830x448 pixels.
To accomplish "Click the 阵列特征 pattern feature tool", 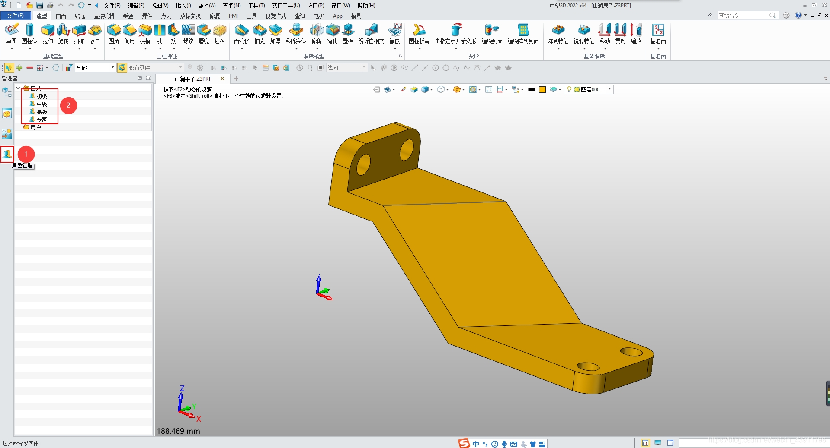I will [558, 34].
